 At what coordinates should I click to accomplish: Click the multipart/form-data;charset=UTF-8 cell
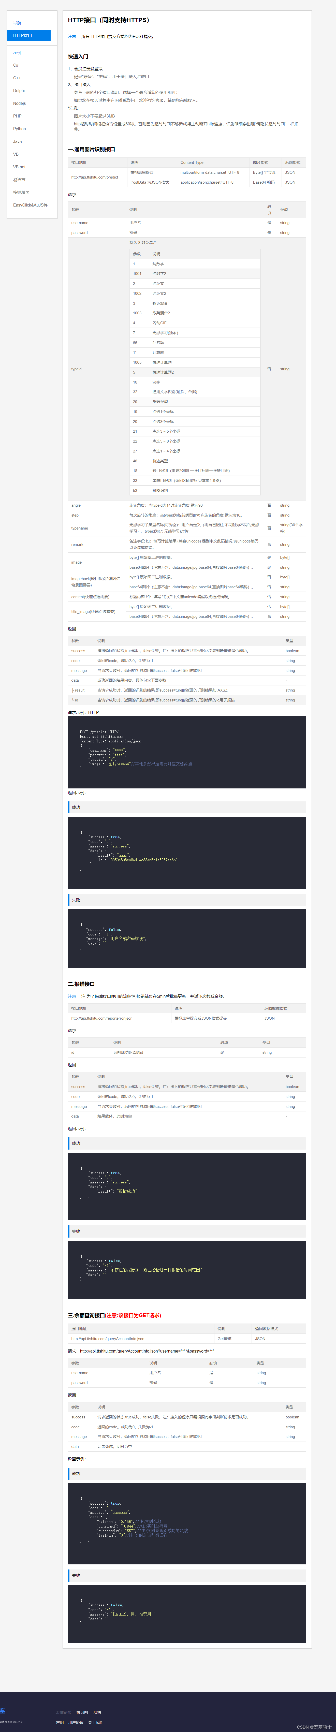(x=214, y=172)
